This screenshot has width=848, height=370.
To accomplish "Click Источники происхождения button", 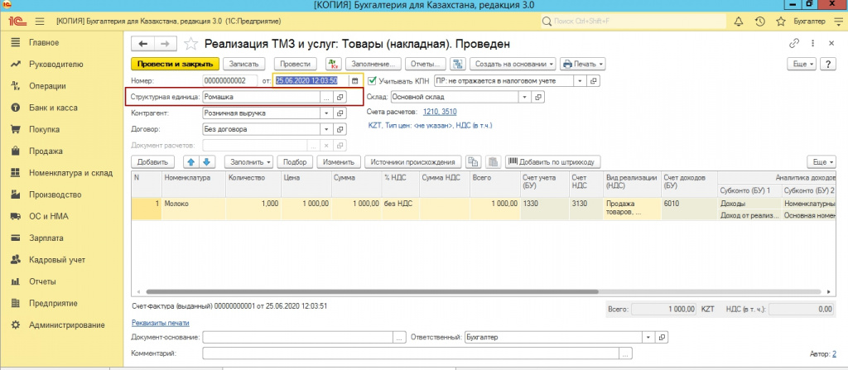I will pos(414,161).
